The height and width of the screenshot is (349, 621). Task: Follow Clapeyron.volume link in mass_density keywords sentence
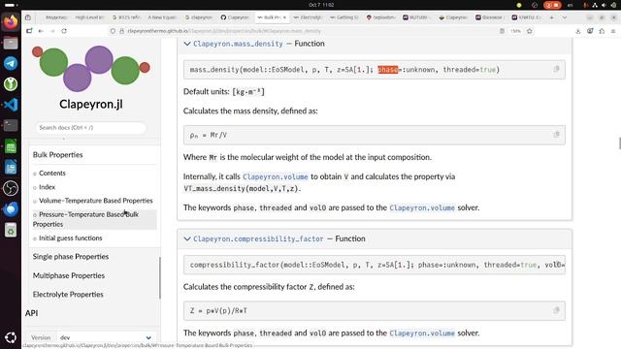click(x=422, y=207)
